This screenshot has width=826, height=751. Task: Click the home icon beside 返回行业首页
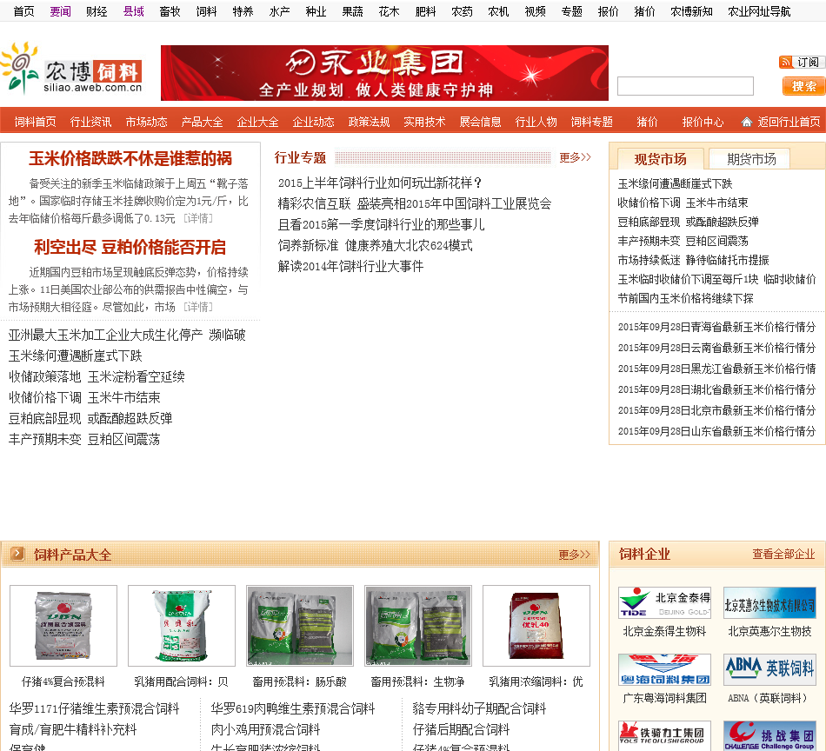click(x=746, y=123)
